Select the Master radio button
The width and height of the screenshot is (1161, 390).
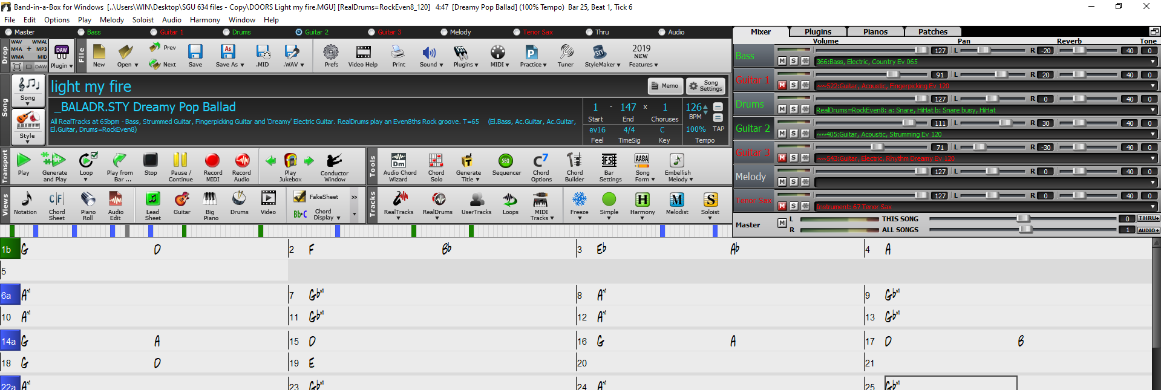tap(8, 32)
